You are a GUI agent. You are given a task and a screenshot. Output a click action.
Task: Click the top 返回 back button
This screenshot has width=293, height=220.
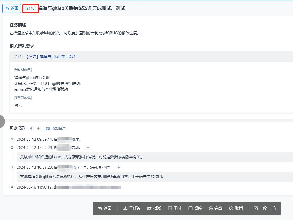pos(12,8)
